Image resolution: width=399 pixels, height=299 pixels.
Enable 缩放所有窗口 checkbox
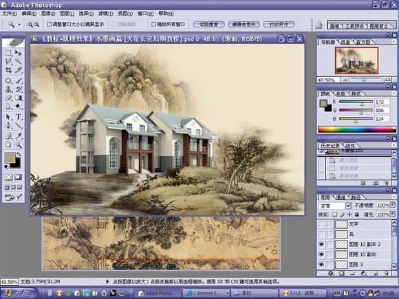153,25
